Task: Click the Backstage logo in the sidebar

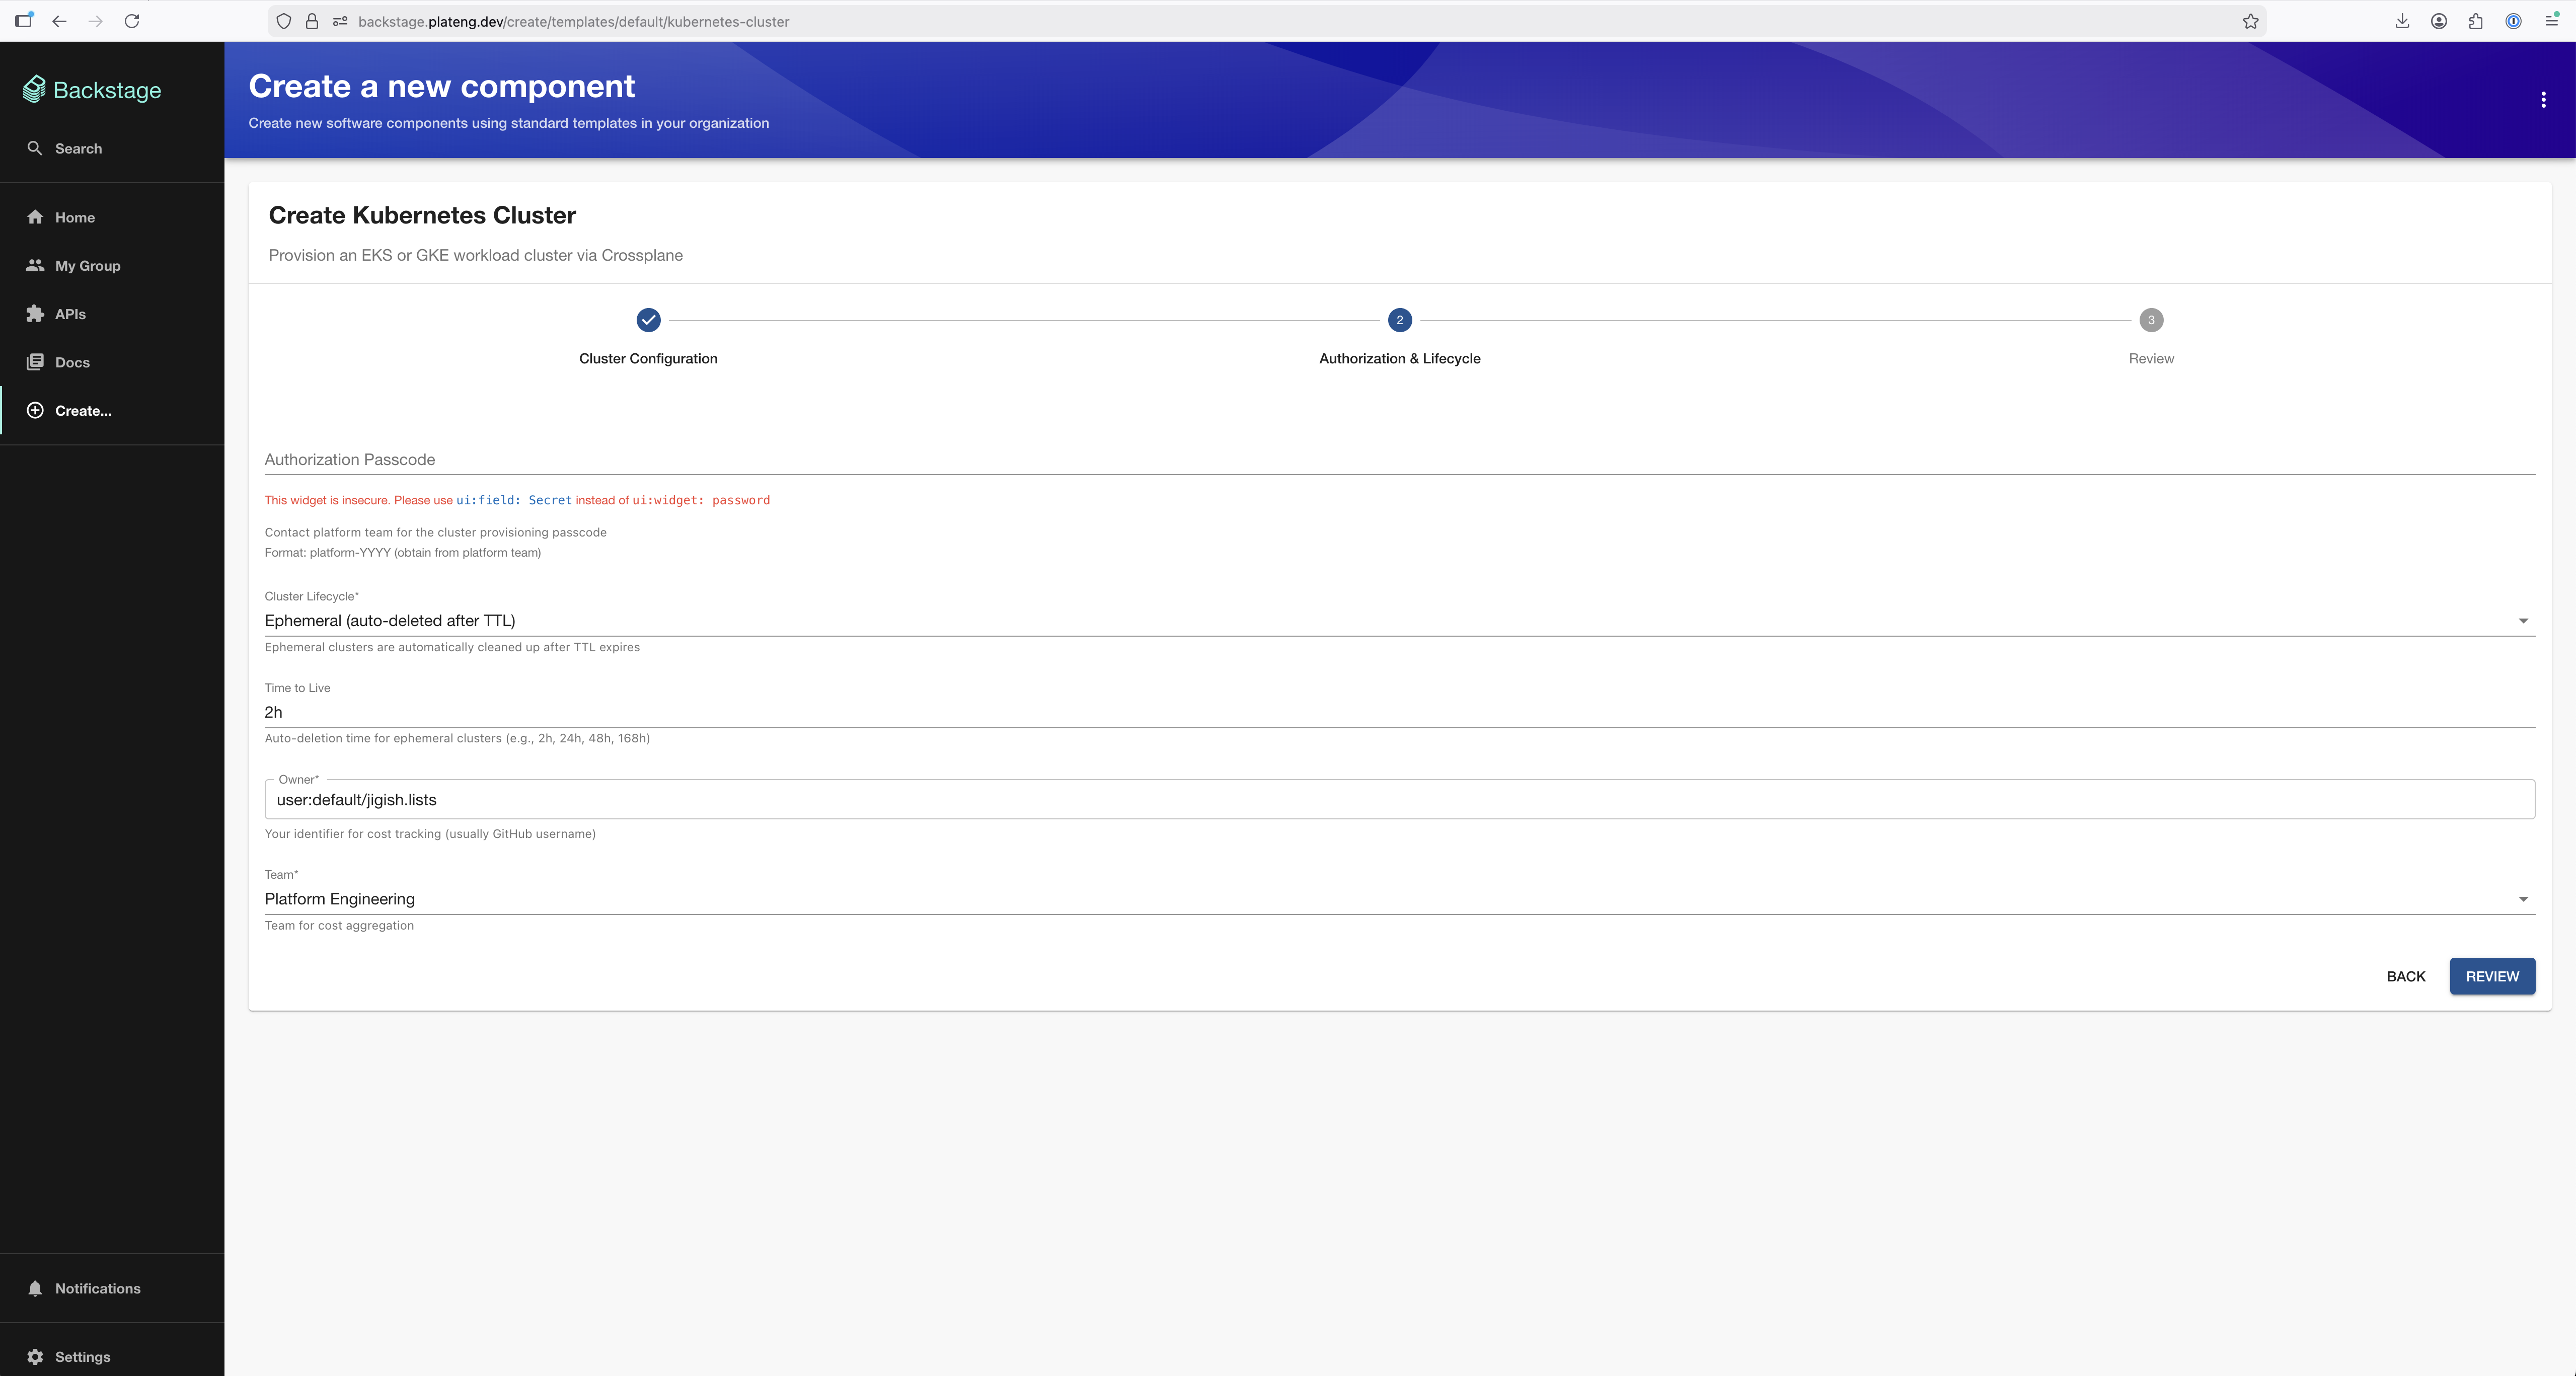Action: (91, 89)
